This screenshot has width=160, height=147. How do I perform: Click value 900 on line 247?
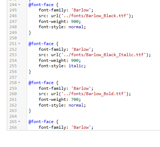(x=75, y=21)
